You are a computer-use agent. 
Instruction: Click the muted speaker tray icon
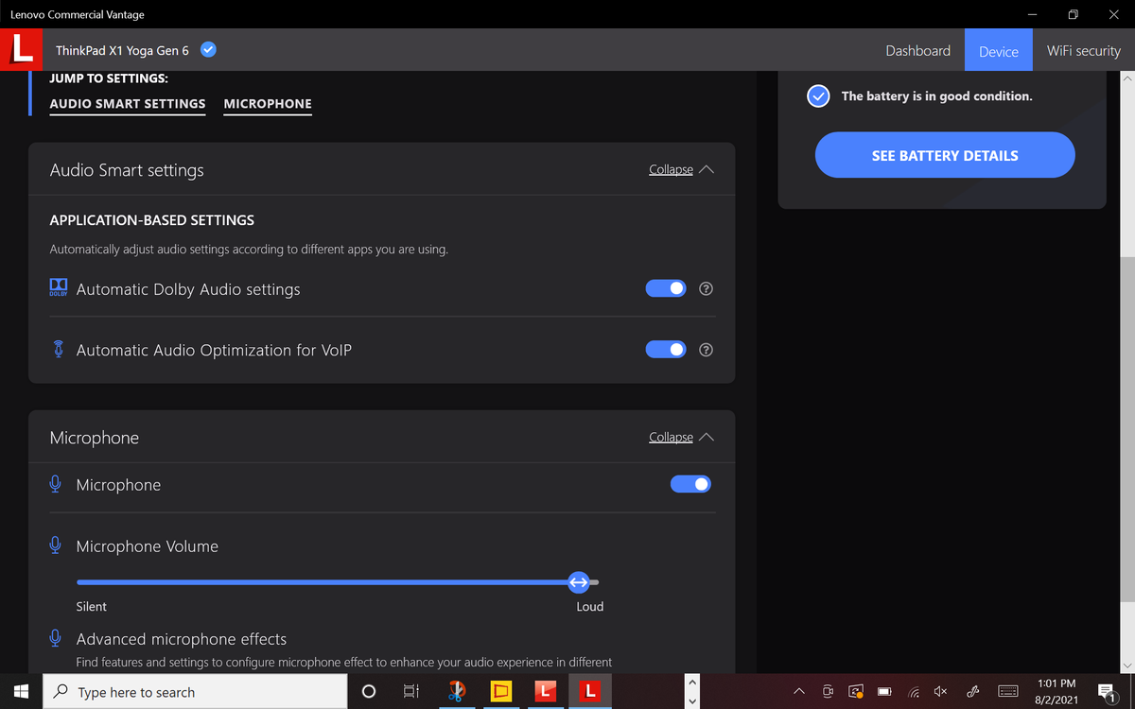coord(941,692)
